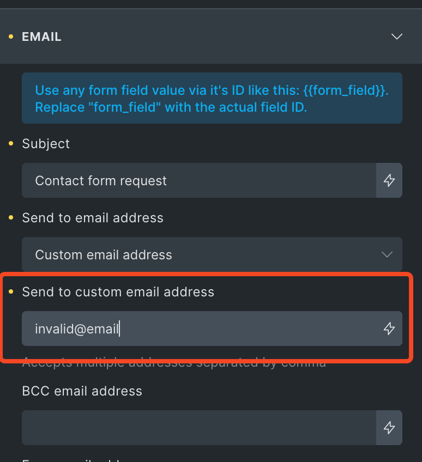Click the yellow dot next to EMAIL heading
This screenshot has width=422, height=462.
tap(11, 37)
